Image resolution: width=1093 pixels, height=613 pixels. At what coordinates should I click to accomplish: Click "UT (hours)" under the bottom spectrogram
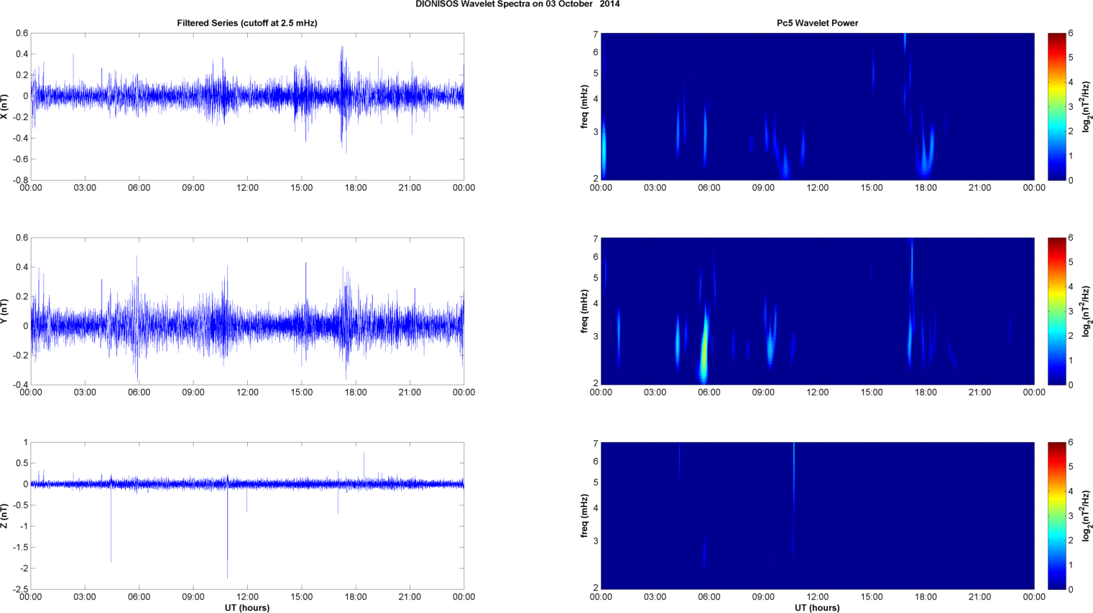pyautogui.click(x=817, y=607)
